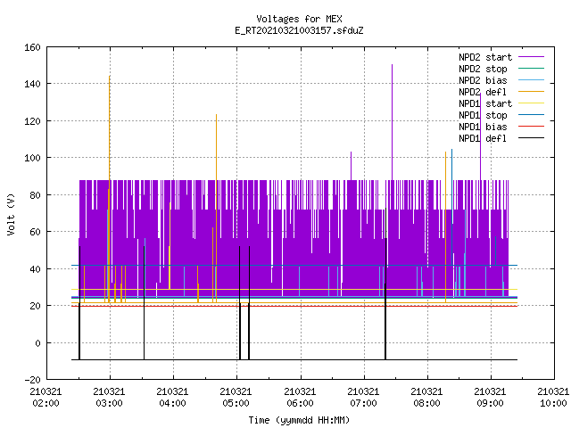Click the NPD1 defl black legend line

click(x=531, y=138)
